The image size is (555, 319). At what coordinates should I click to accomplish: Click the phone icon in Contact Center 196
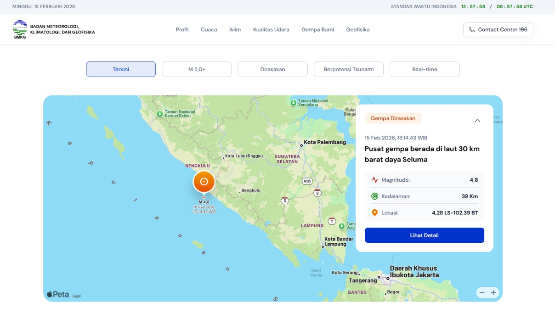coord(471,29)
